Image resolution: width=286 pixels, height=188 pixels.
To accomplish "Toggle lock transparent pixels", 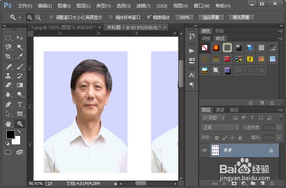I will (x=217, y=138).
